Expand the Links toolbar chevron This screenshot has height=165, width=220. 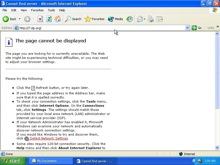click(x=218, y=26)
